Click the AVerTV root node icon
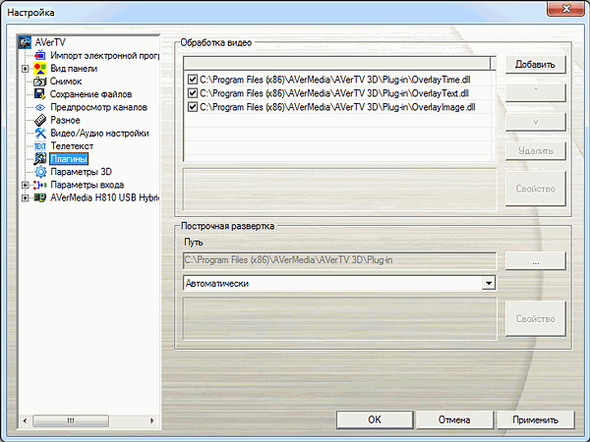Viewport: 590px width, 442px height. 25,42
